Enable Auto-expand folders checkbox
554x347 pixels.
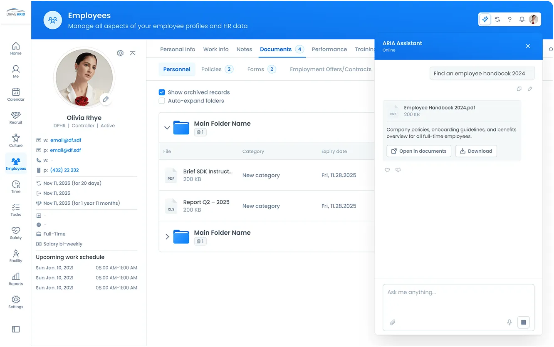tap(162, 101)
